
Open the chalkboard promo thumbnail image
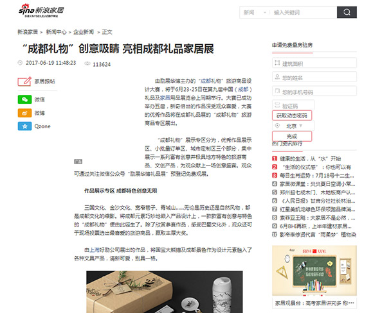[x=314, y=271]
